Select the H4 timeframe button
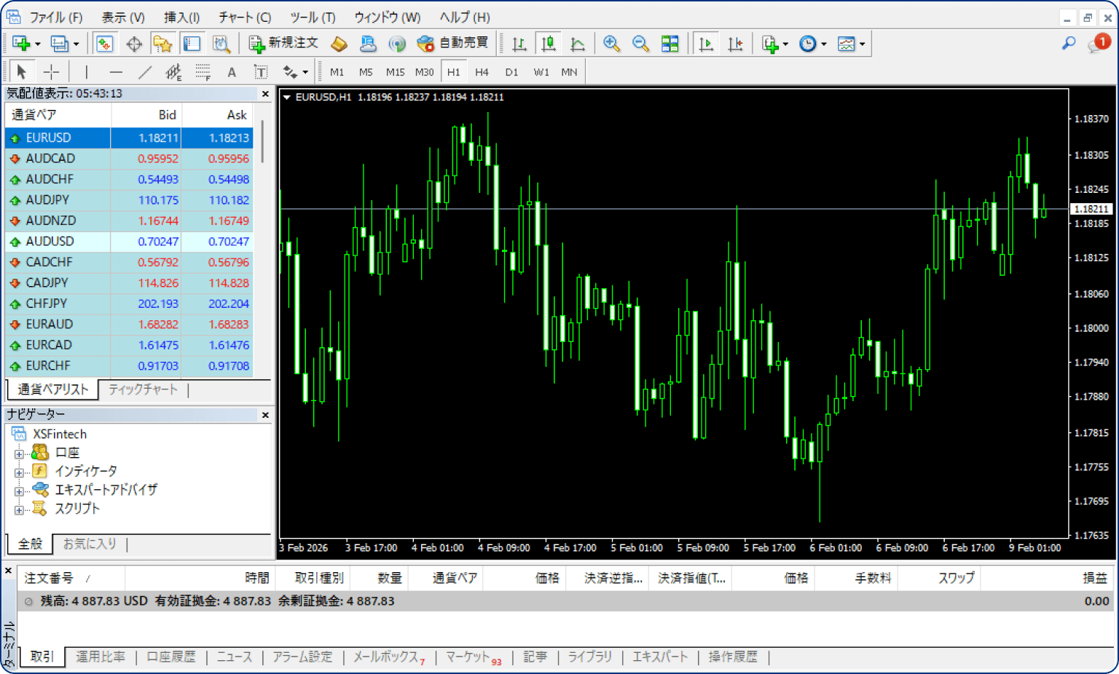 click(x=482, y=72)
